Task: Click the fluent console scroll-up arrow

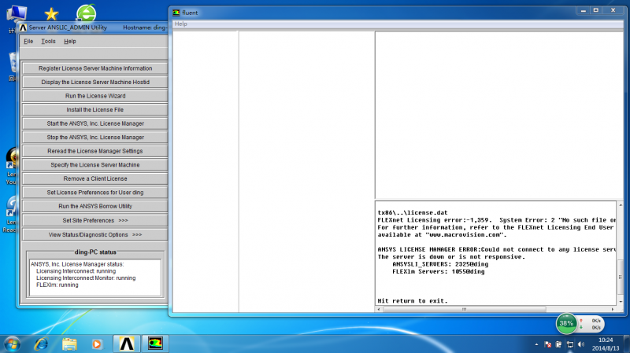Action: click(x=621, y=205)
